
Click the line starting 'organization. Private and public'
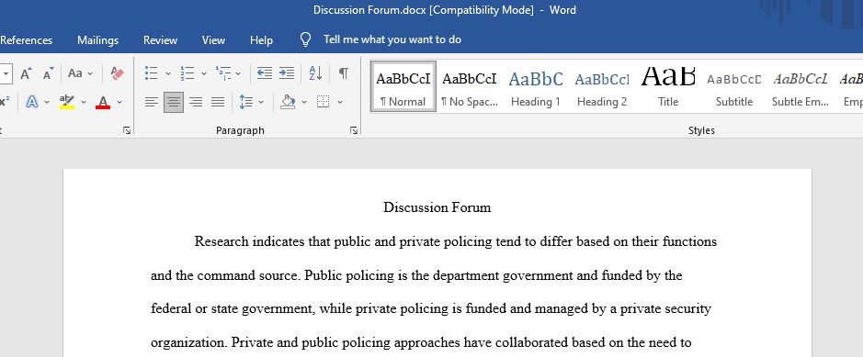(x=421, y=342)
